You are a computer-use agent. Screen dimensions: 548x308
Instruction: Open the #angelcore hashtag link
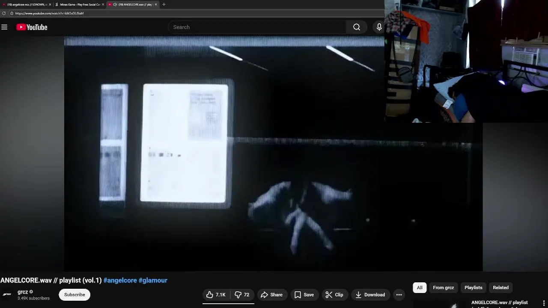tap(120, 281)
